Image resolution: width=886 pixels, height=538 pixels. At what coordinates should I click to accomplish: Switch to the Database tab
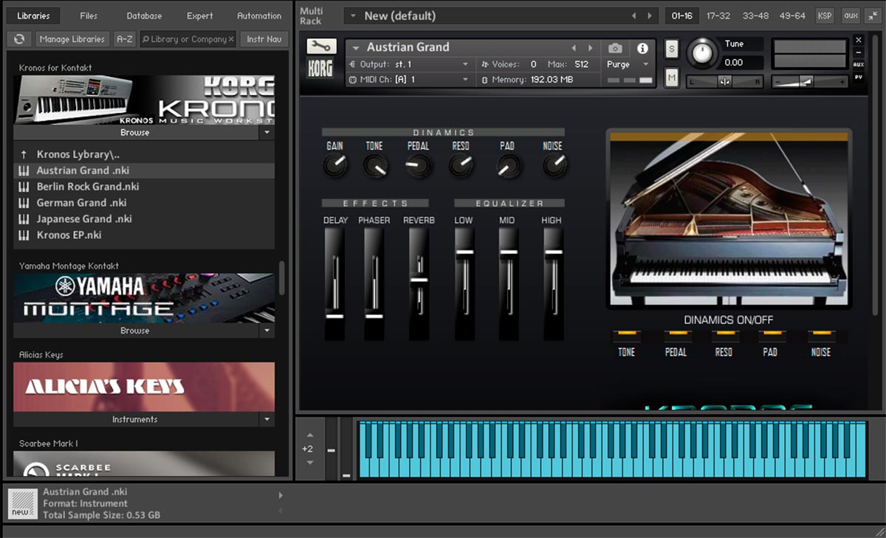coord(144,15)
